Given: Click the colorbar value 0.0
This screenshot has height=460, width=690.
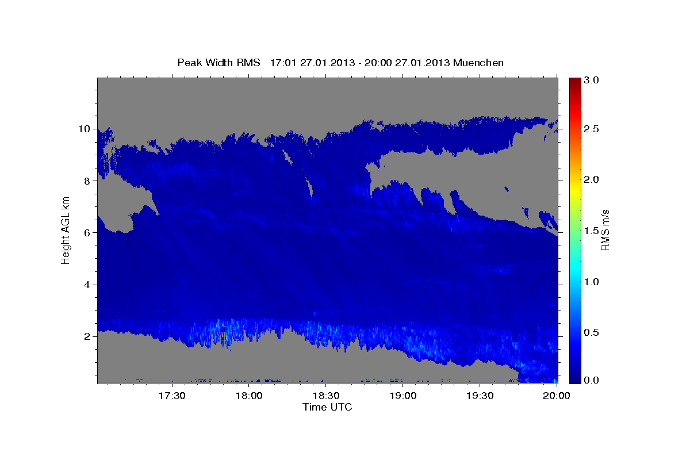Looking at the screenshot, I should click(592, 380).
